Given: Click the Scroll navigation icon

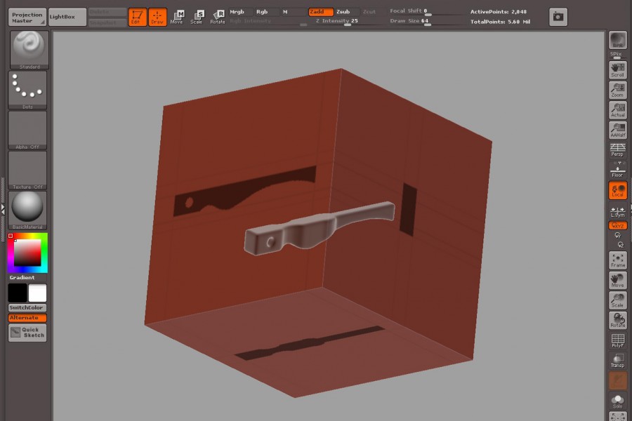Looking at the screenshot, I should tap(617, 69).
